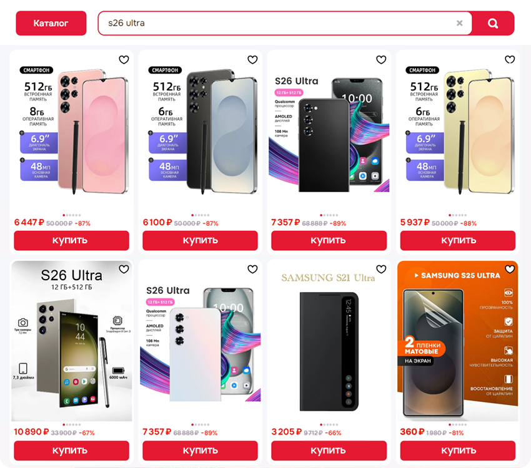
Task: Open the Каталог menu
Action: click(51, 23)
